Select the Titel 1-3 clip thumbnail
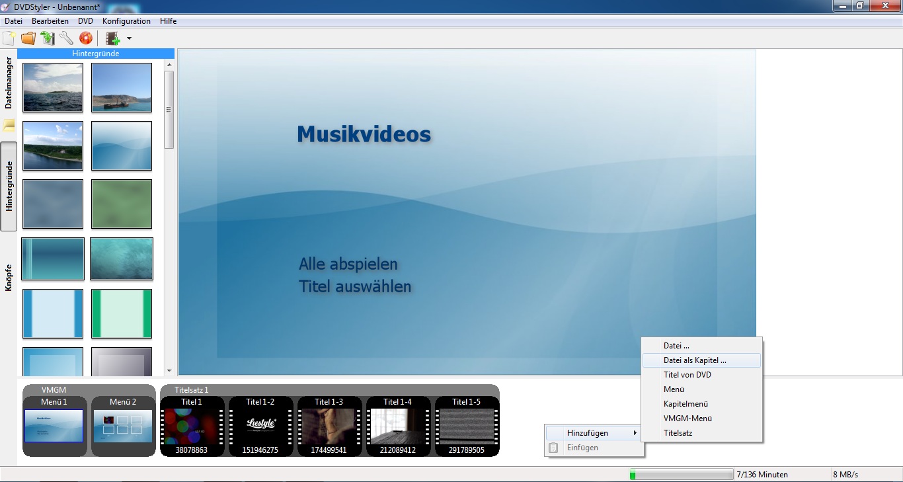Image resolution: width=903 pixels, height=482 pixels. (x=329, y=426)
